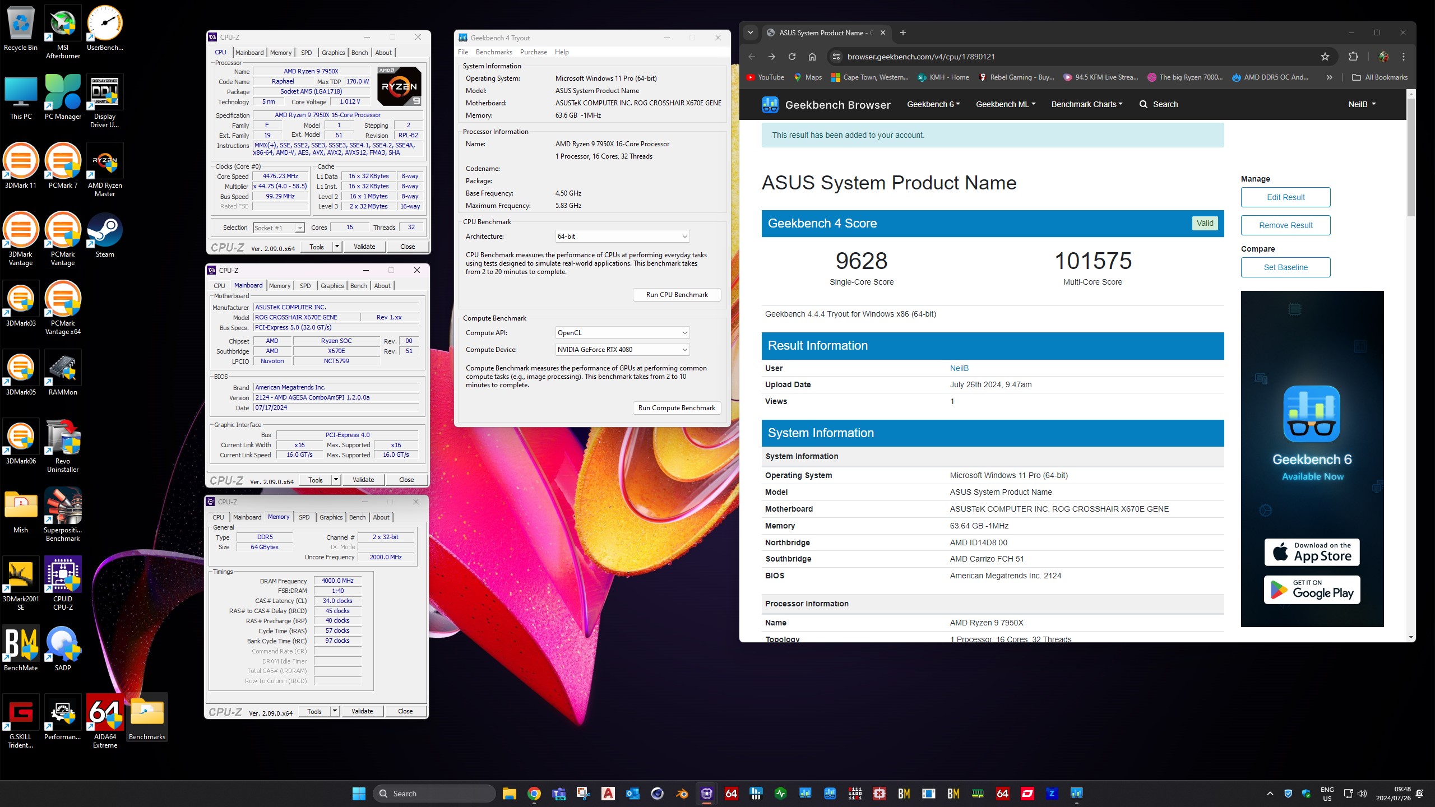
Task: Open the MSI Afterburner desktop icon
Action: [63, 32]
